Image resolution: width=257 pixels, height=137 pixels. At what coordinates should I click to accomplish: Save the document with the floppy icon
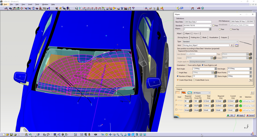tap(11, 135)
